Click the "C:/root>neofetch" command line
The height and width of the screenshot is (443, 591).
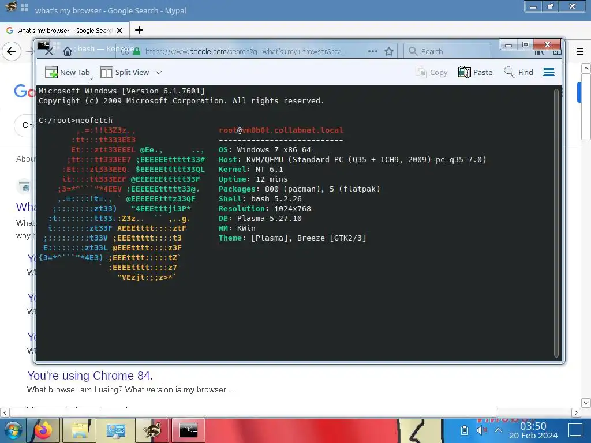[76, 120]
